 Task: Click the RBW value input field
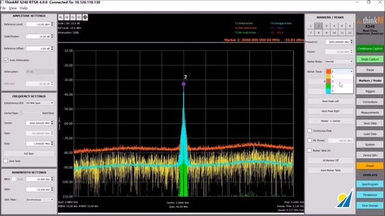click(x=38, y=179)
